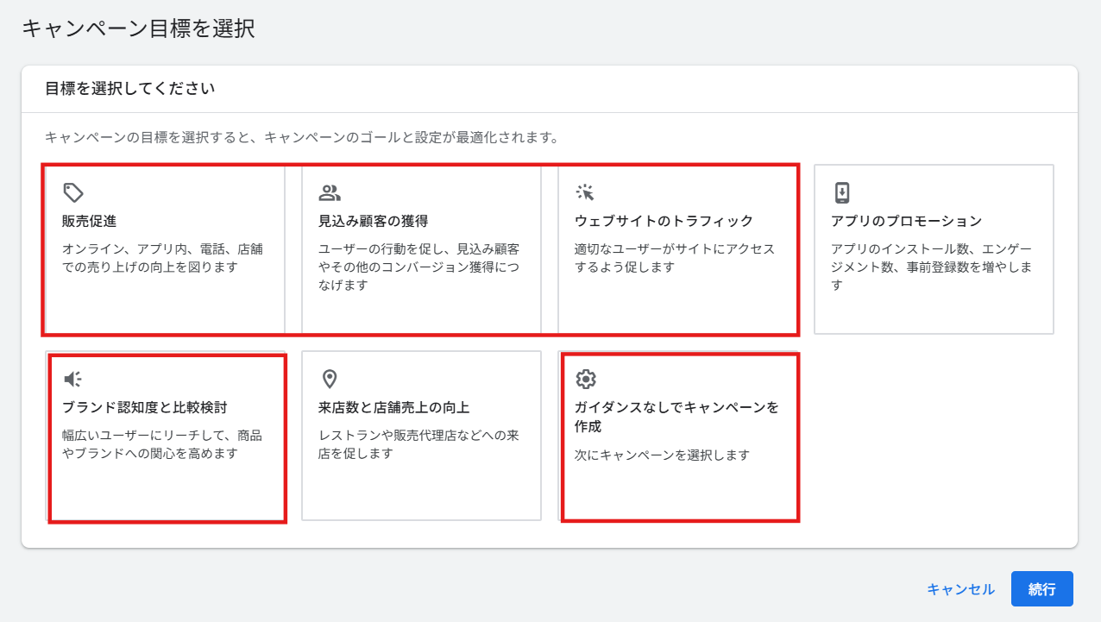Image resolution: width=1101 pixels, height=622 pixels.
Task: Click the price tag icon for 販売促進
Action: pyautogui.click(x=73, y=192)
